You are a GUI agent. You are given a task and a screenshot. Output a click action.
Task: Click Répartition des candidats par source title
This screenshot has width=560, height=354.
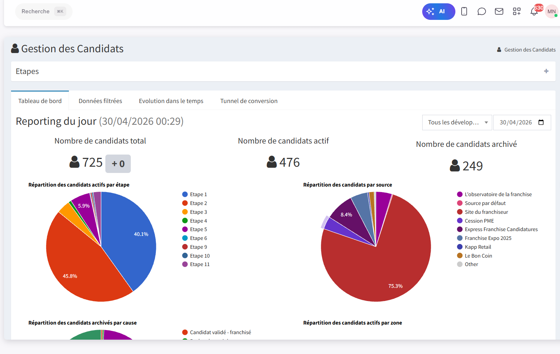pyautogui.click(x=347, y=185)
